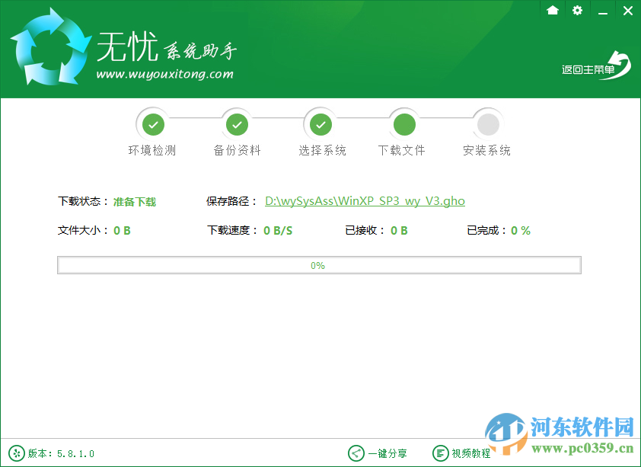641x467 pixels.
Task: Click the completed 环境检测 step checkmark icon
Action: point(153,123)
